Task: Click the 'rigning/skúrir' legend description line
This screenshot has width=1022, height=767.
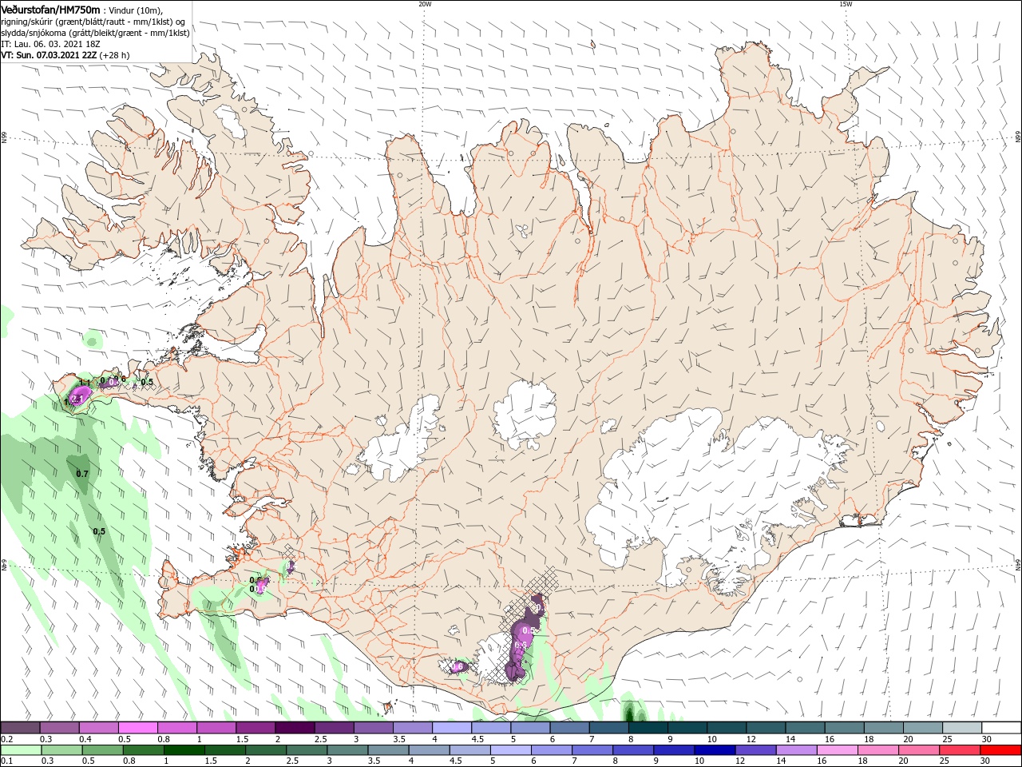Action: coord(93,22)
